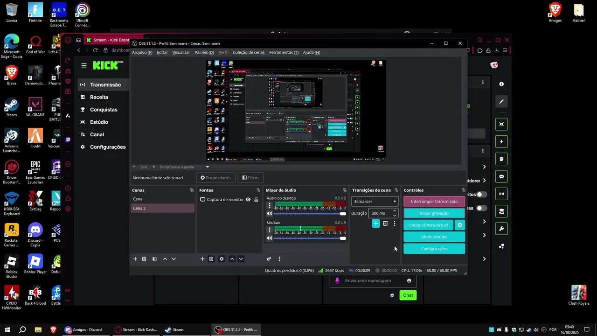Adjust the Mic/Aux volume slider
Image resolution: width=597 pixels, height=336 pixels.
[310, 238]
